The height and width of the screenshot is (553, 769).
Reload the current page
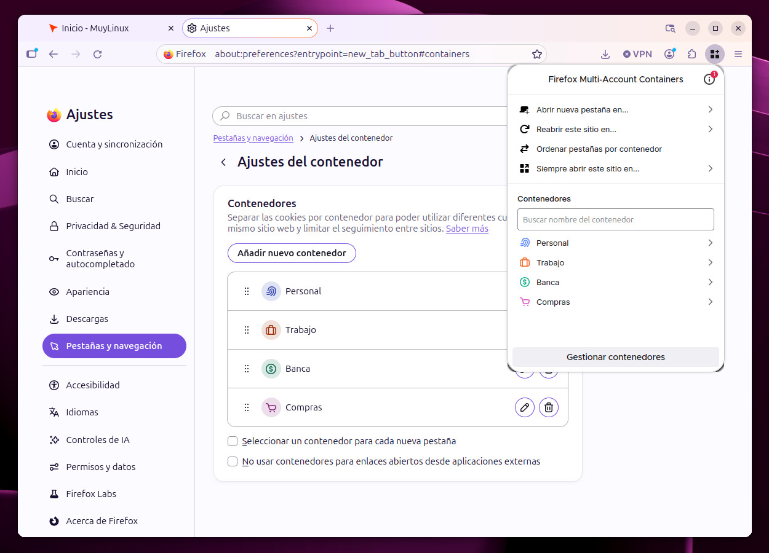click(97, 54)
